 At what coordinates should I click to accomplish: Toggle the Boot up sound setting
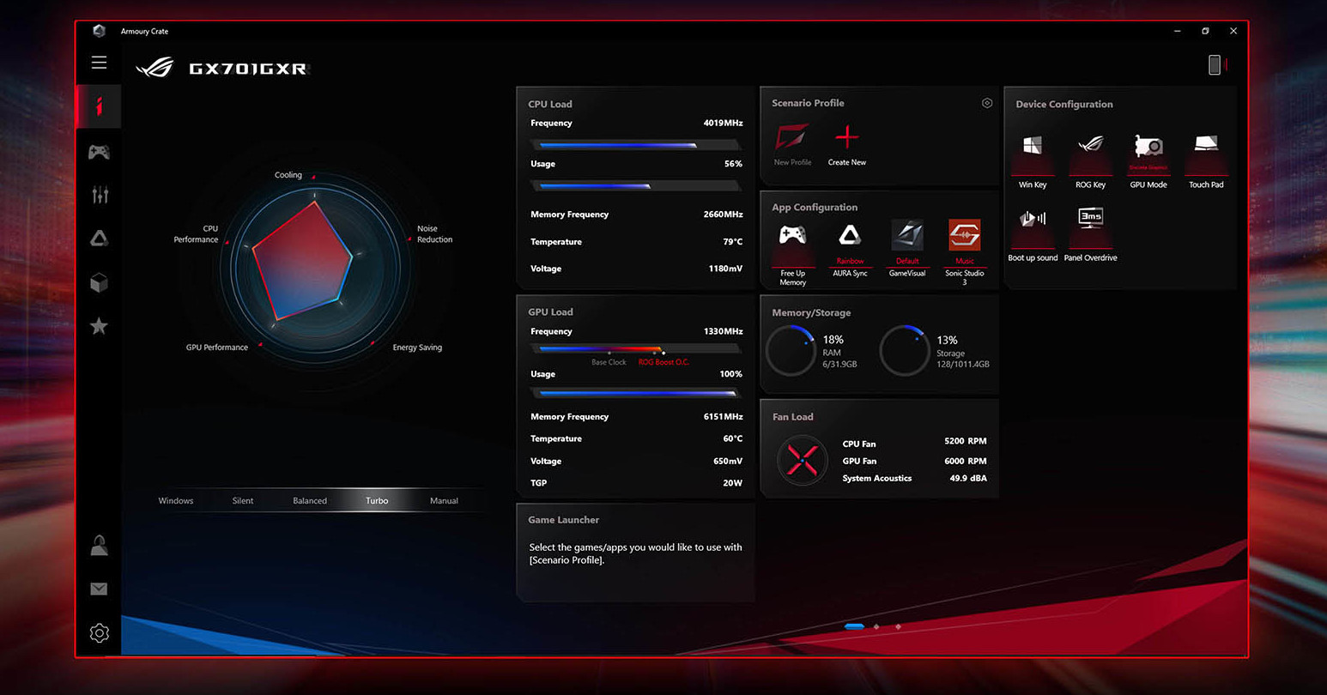coord(1033,218)
